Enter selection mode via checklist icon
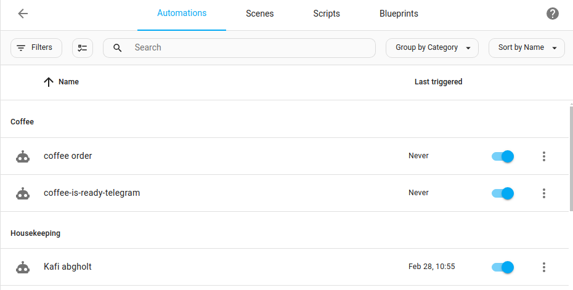The height and width of the screenshot is (290, 573). pyautogui.click(x=83, y=48)
